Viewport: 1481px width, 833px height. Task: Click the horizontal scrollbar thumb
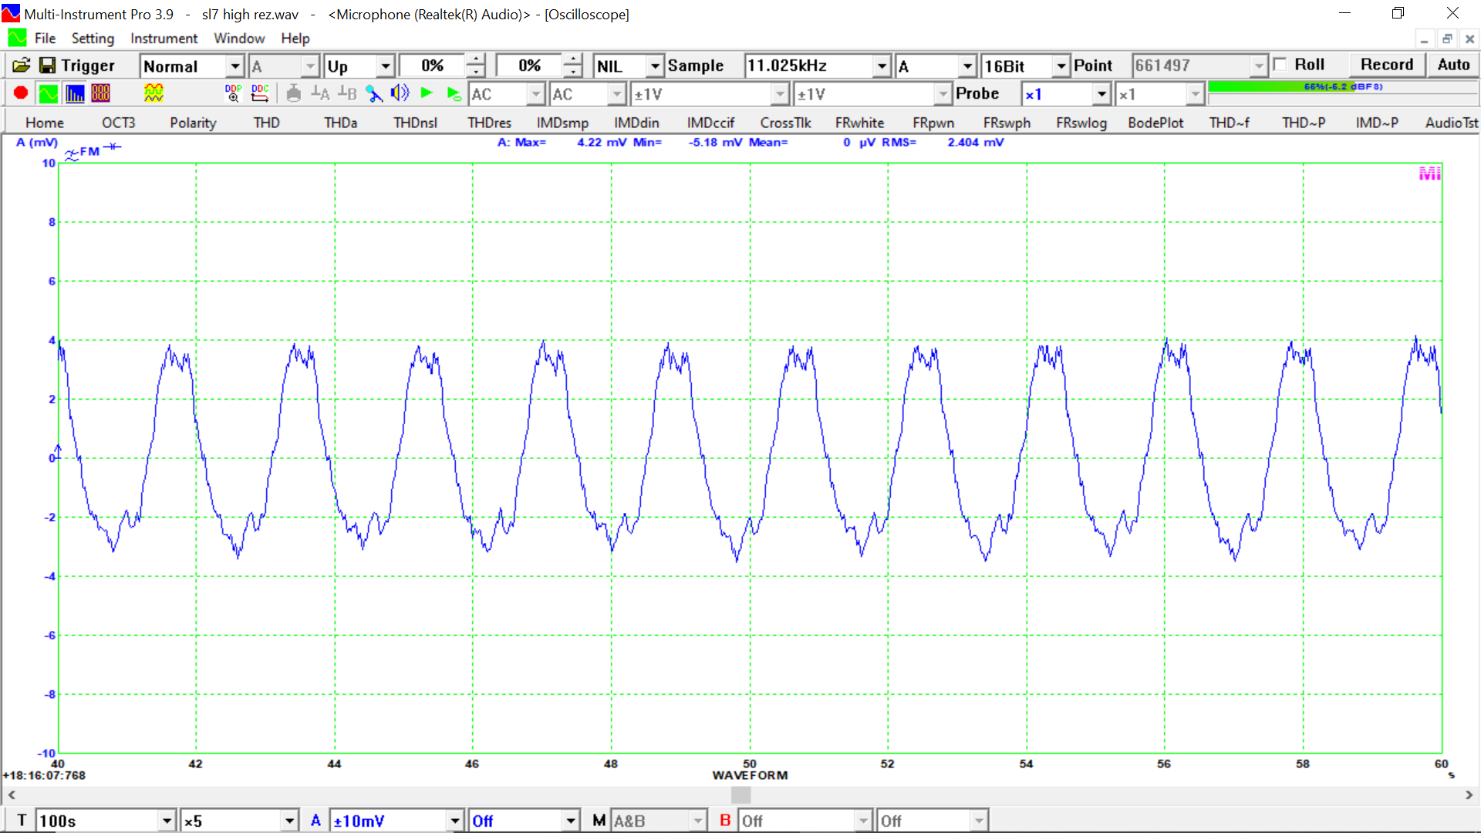pyautogui.click(x=740, y=794)
